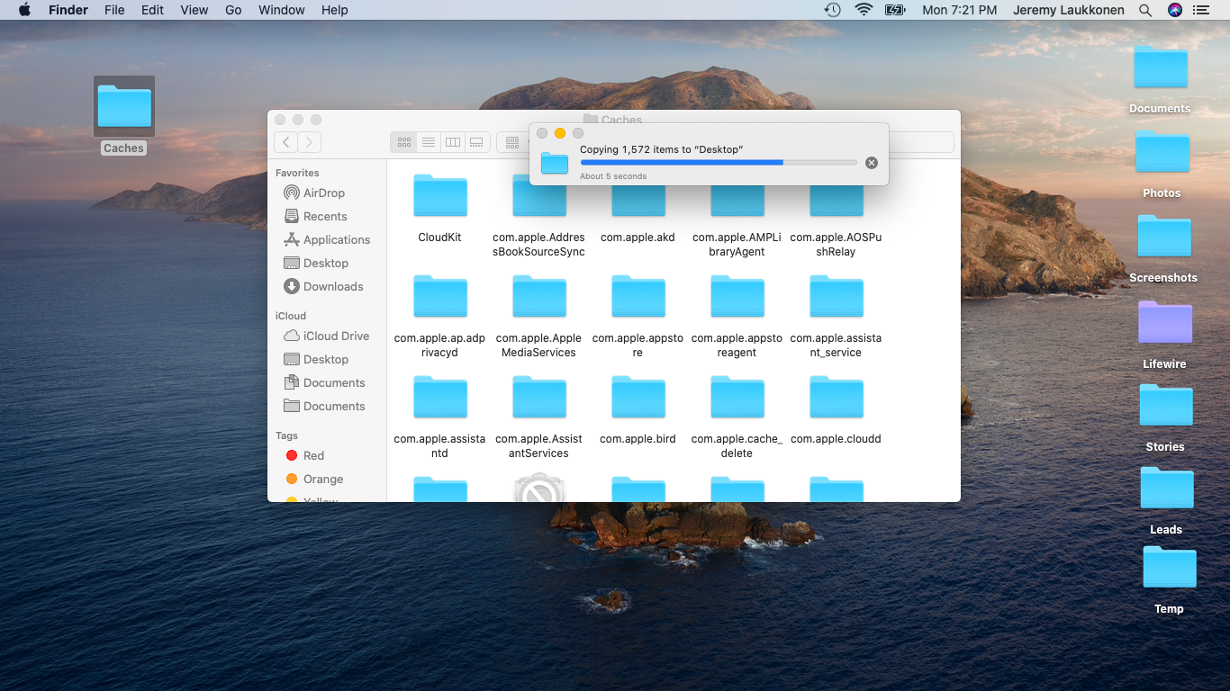Open Siri from the menu bar
Image resolution: width=1230 pixels, height=691 pixels.
pos(1174,10)
